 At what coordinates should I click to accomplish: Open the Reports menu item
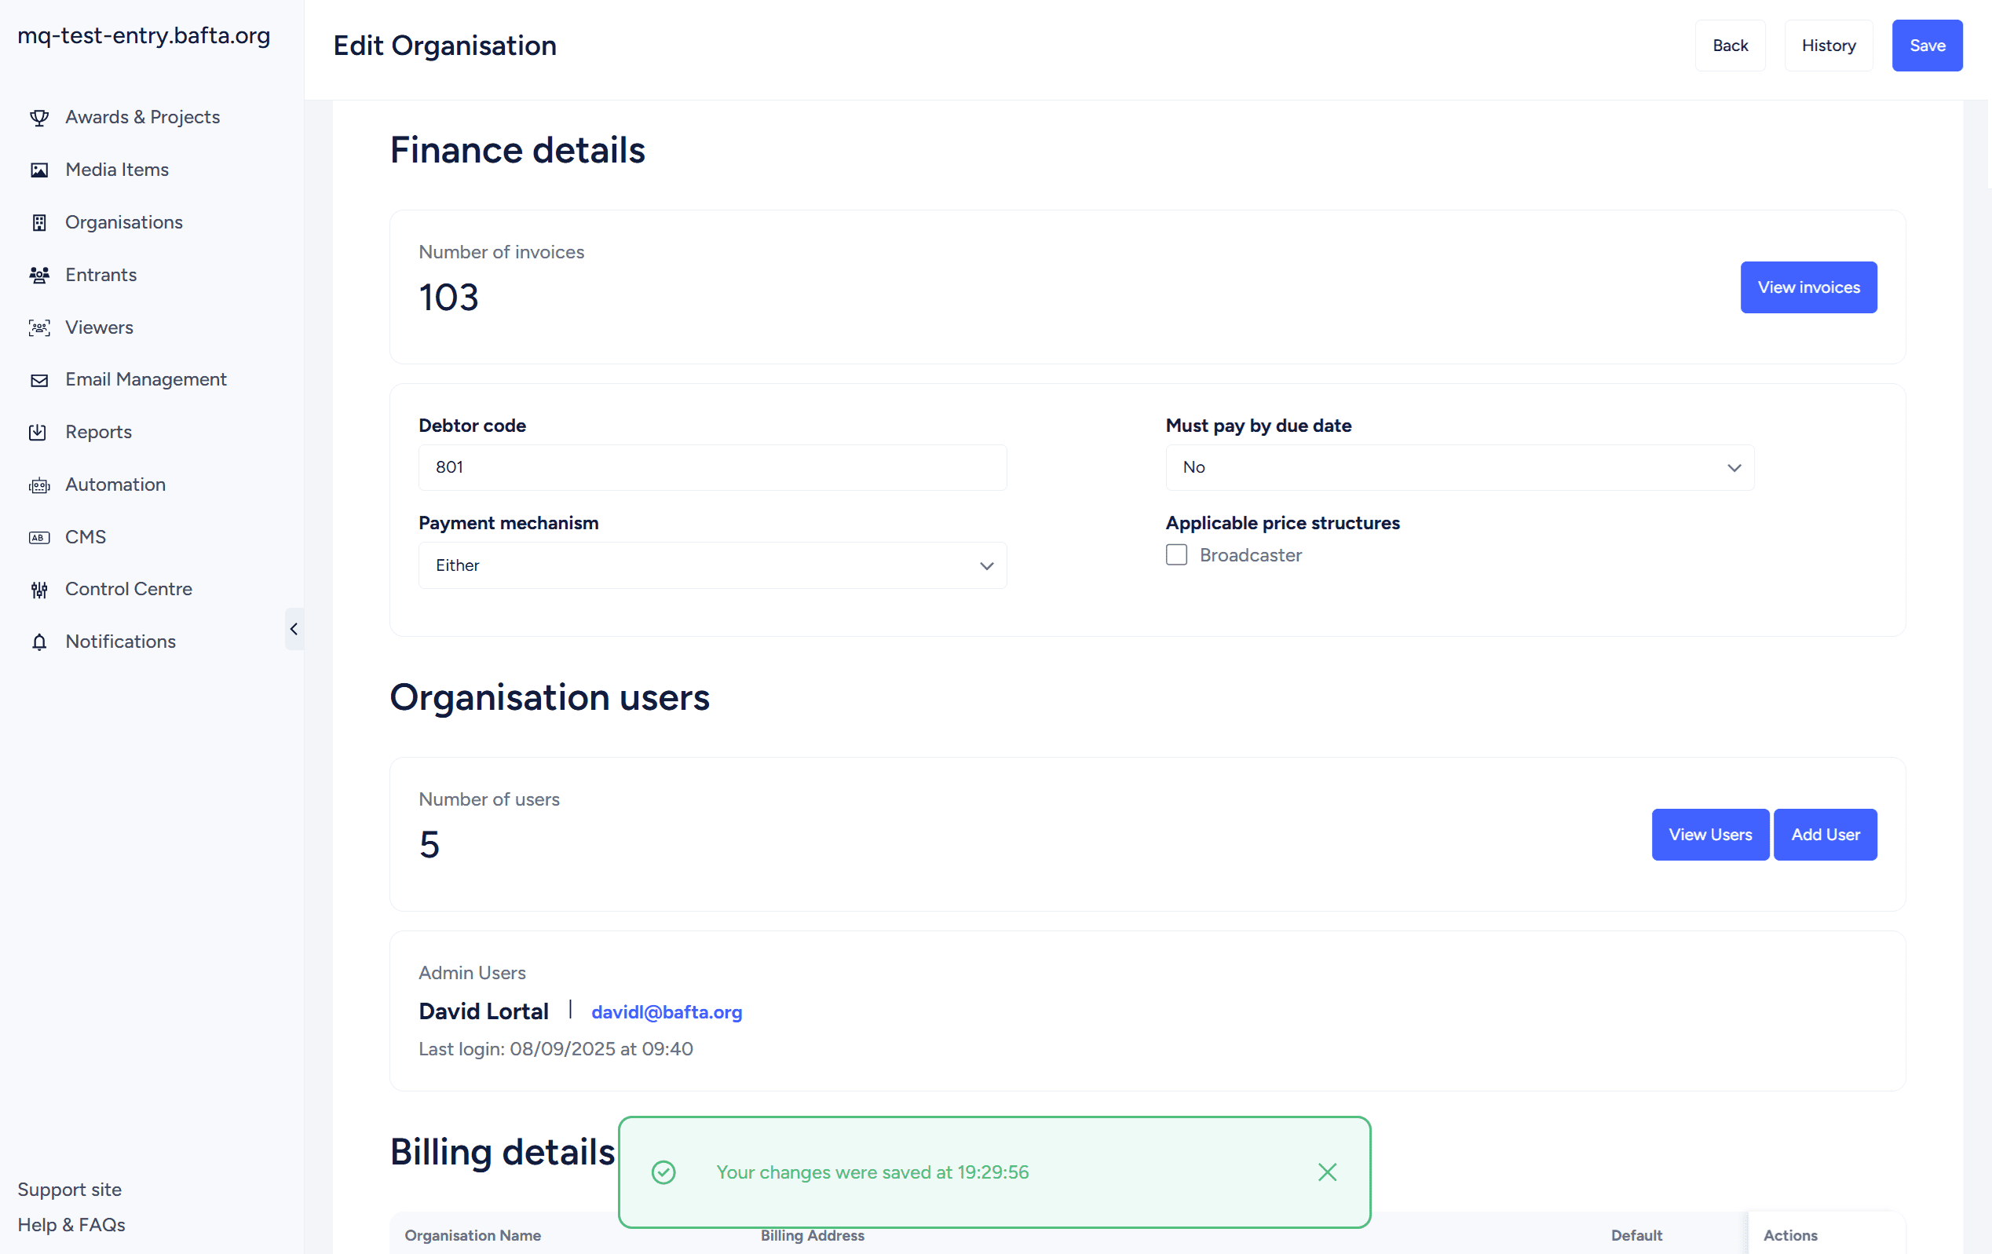[x=97, y=432]
